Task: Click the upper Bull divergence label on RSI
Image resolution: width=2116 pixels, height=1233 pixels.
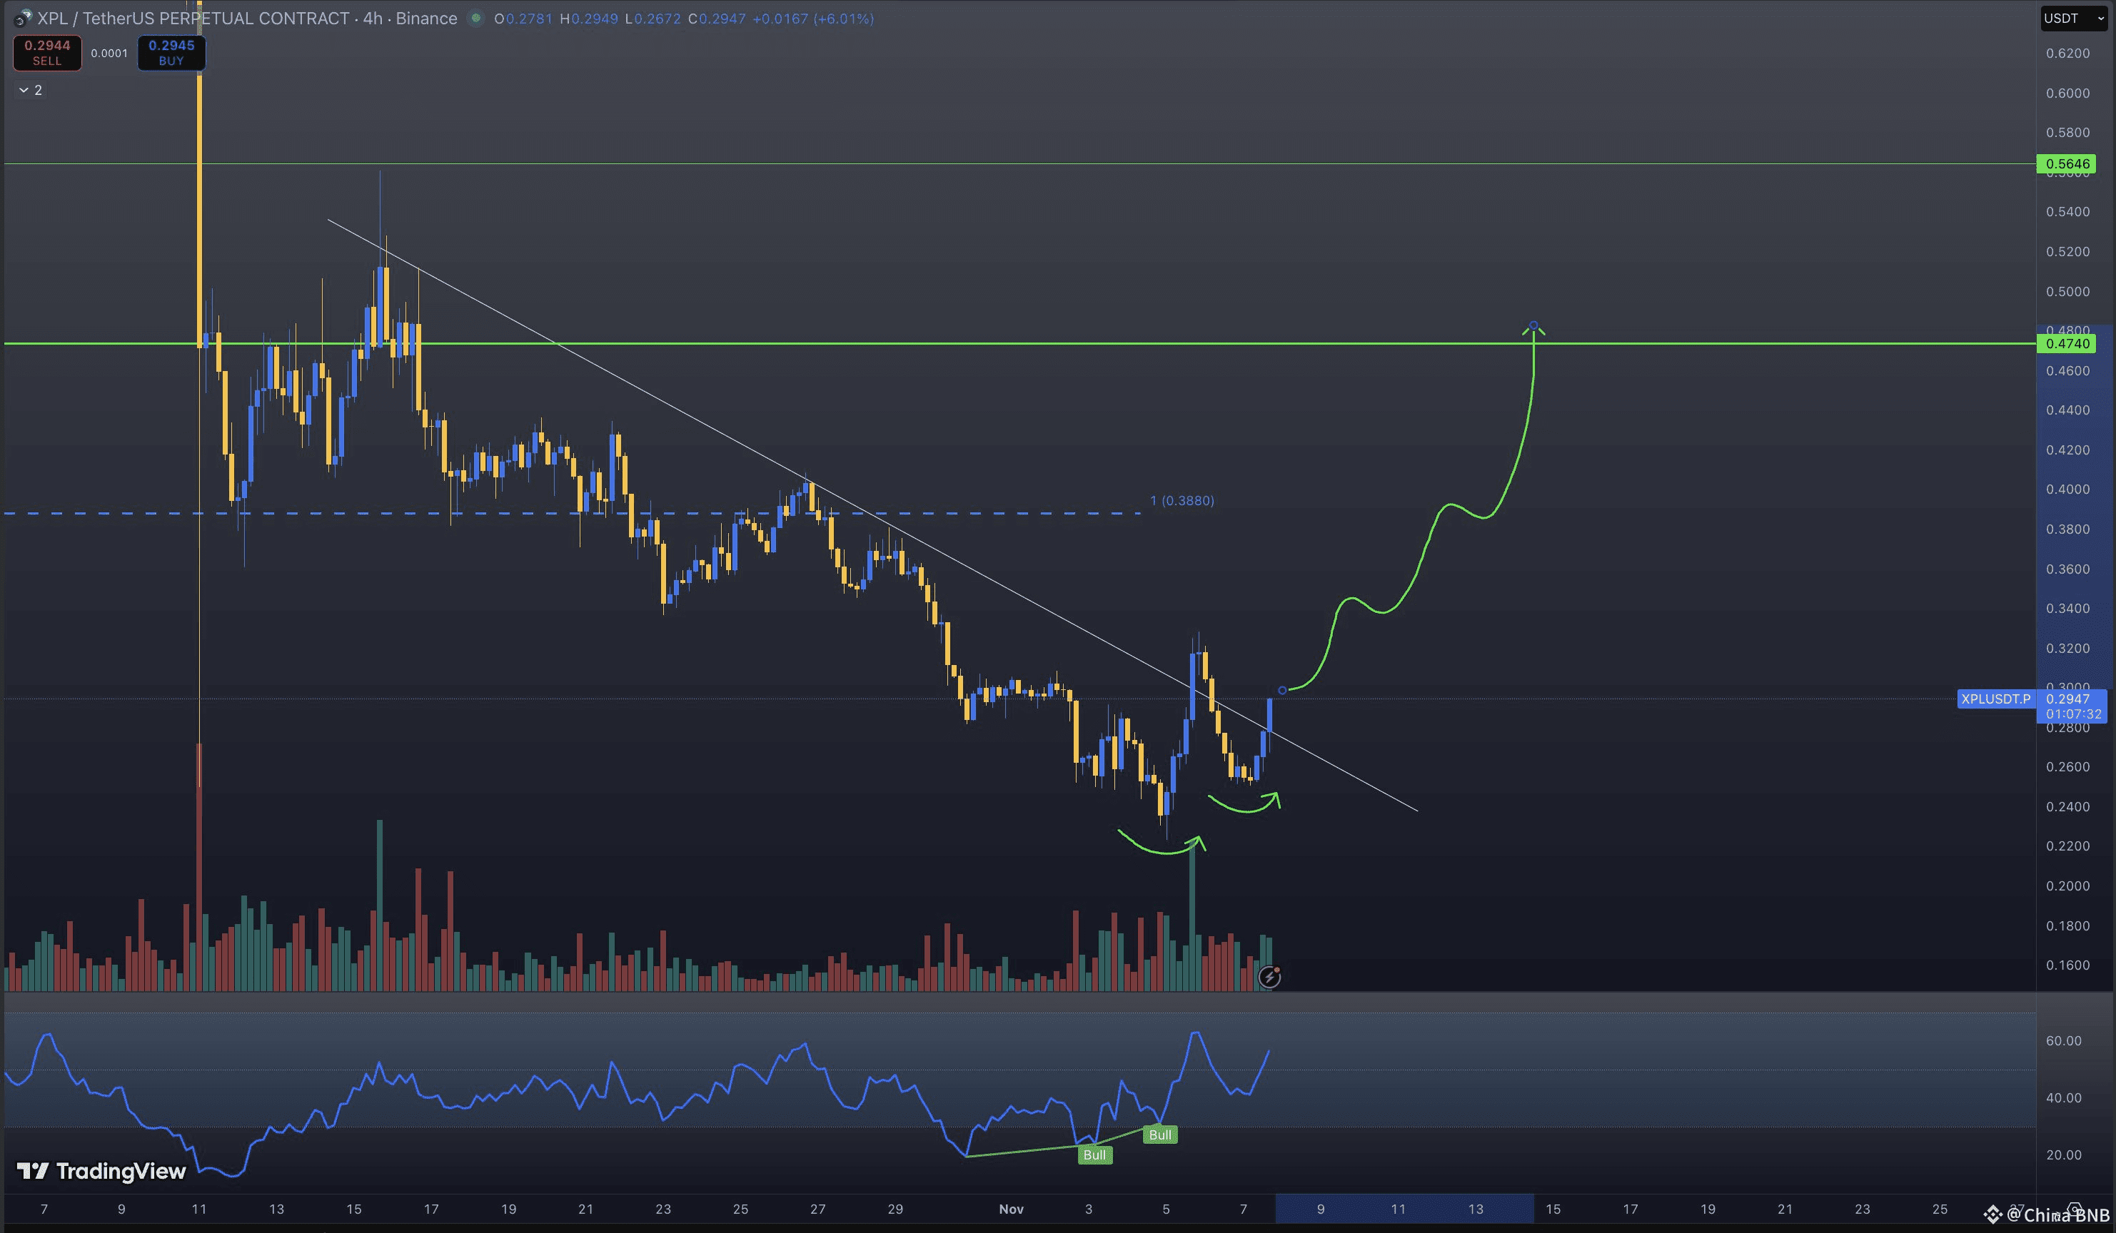Action: pos(1159,1135)
